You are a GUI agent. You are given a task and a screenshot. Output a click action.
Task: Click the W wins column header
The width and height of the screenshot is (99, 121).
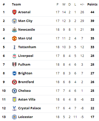[x=64, y=4]
